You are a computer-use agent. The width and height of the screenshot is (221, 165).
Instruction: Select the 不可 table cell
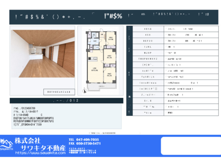pos(191,113)
